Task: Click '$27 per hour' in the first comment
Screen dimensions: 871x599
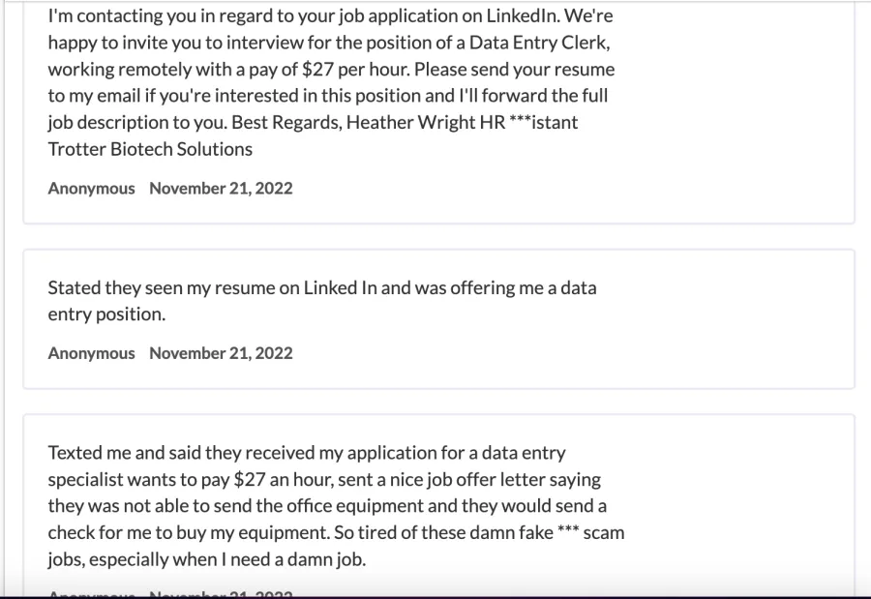Action: [355, 69]
